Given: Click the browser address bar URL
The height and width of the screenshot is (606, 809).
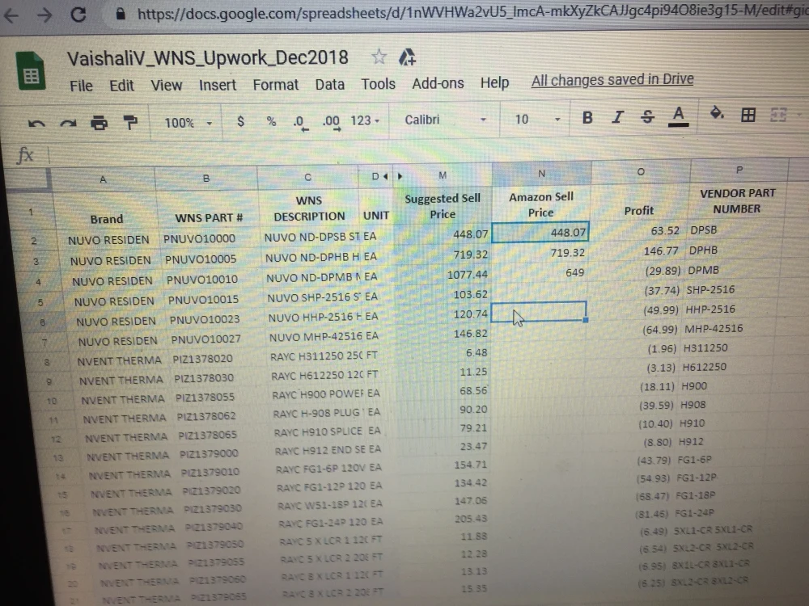Looking at the screenshot, I should coord(472,12).
